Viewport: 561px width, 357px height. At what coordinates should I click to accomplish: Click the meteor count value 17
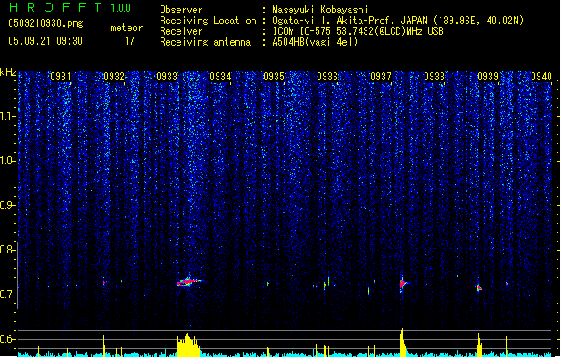pyautogui.click(x=129, y=41)
